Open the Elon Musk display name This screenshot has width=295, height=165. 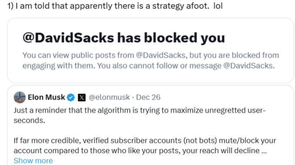46,97
